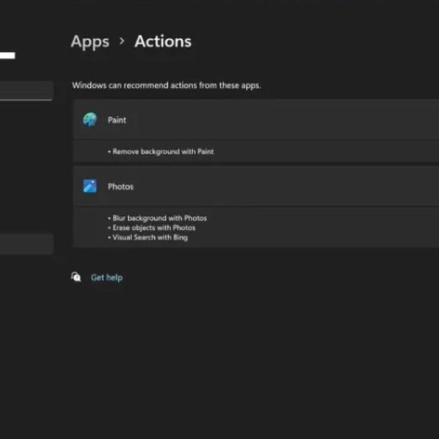Click the sidebar search input field
Viewport: 439px width, 439px height.
[x=26, y=91]
